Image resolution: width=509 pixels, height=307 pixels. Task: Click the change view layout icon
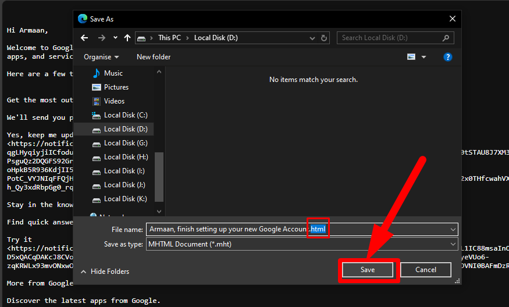(x=411, y=57)
